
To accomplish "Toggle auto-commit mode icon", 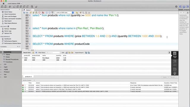I will 52,12.
